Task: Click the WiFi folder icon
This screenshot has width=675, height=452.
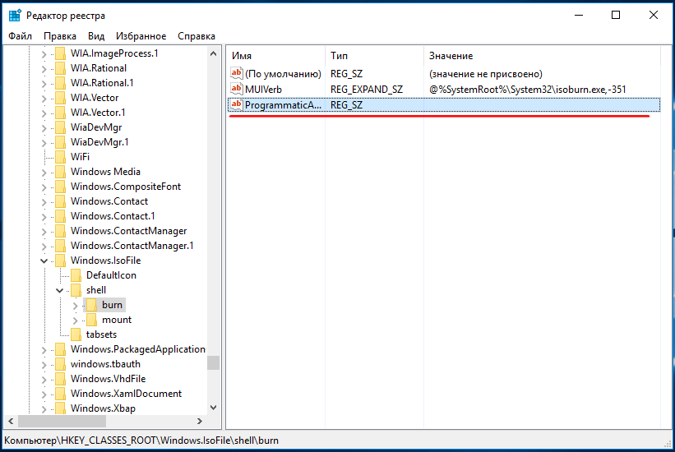Action: (60, 157)
